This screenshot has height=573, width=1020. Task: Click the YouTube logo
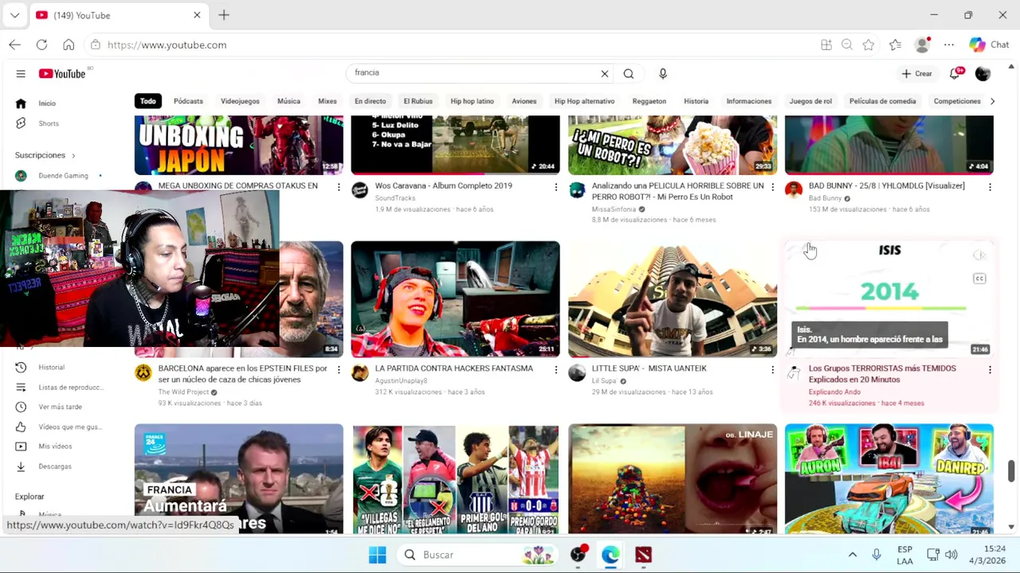62,74
